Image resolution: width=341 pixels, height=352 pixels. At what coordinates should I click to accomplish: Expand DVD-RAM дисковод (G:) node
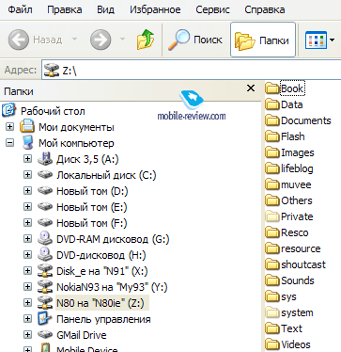(x=27, y=239)
